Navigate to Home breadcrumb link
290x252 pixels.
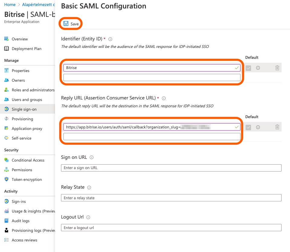click(10, 5)
